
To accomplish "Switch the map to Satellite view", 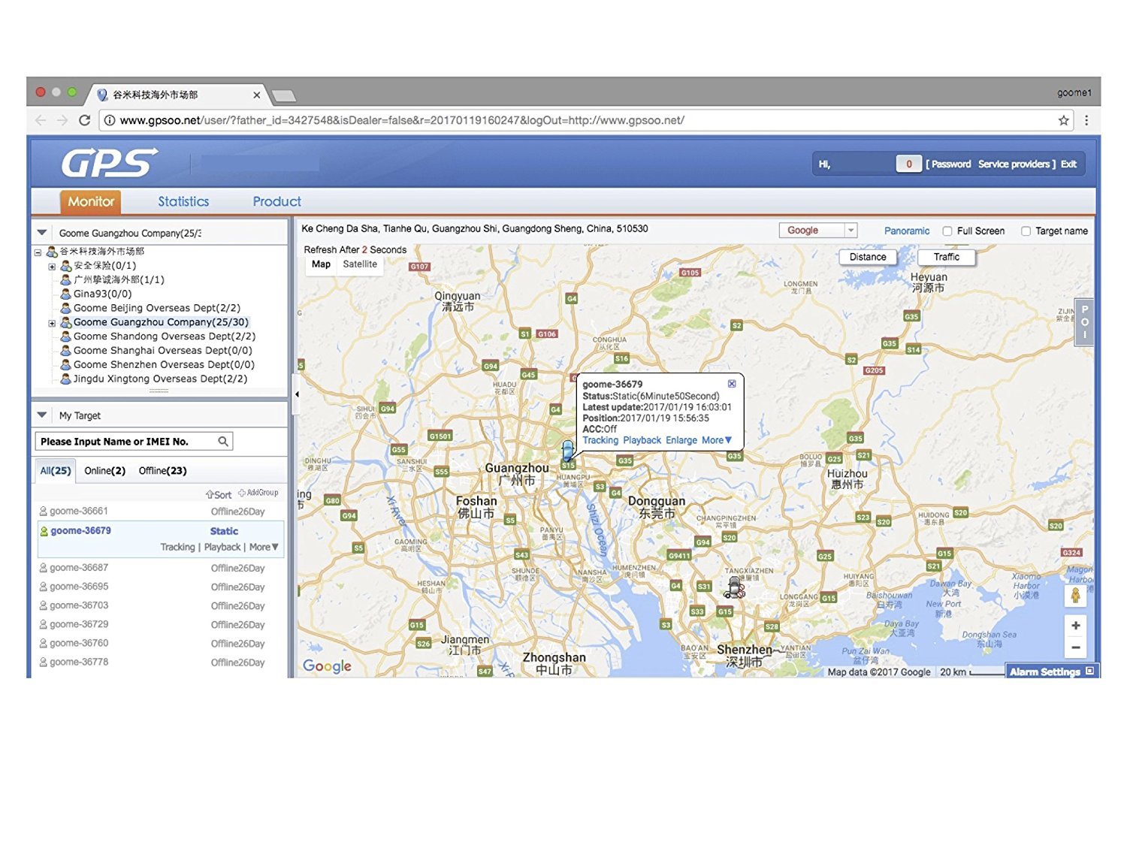I will point(360,264).
